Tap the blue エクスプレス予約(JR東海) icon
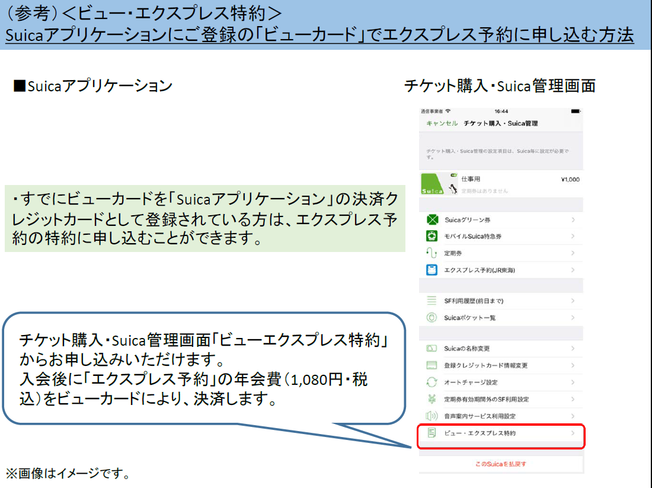This screenshot has height=488, width=652. [432, 270]
